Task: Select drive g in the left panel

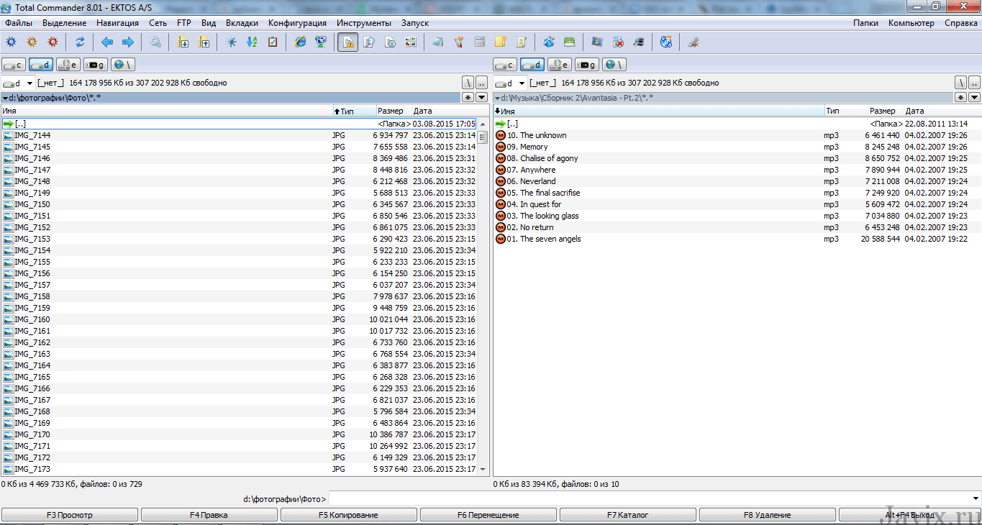Action: (96, 65)
